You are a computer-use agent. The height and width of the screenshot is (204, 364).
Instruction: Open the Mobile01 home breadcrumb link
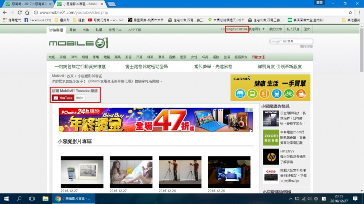63,76
